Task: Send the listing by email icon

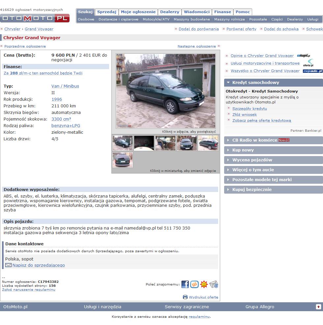Action: [214, 284]
